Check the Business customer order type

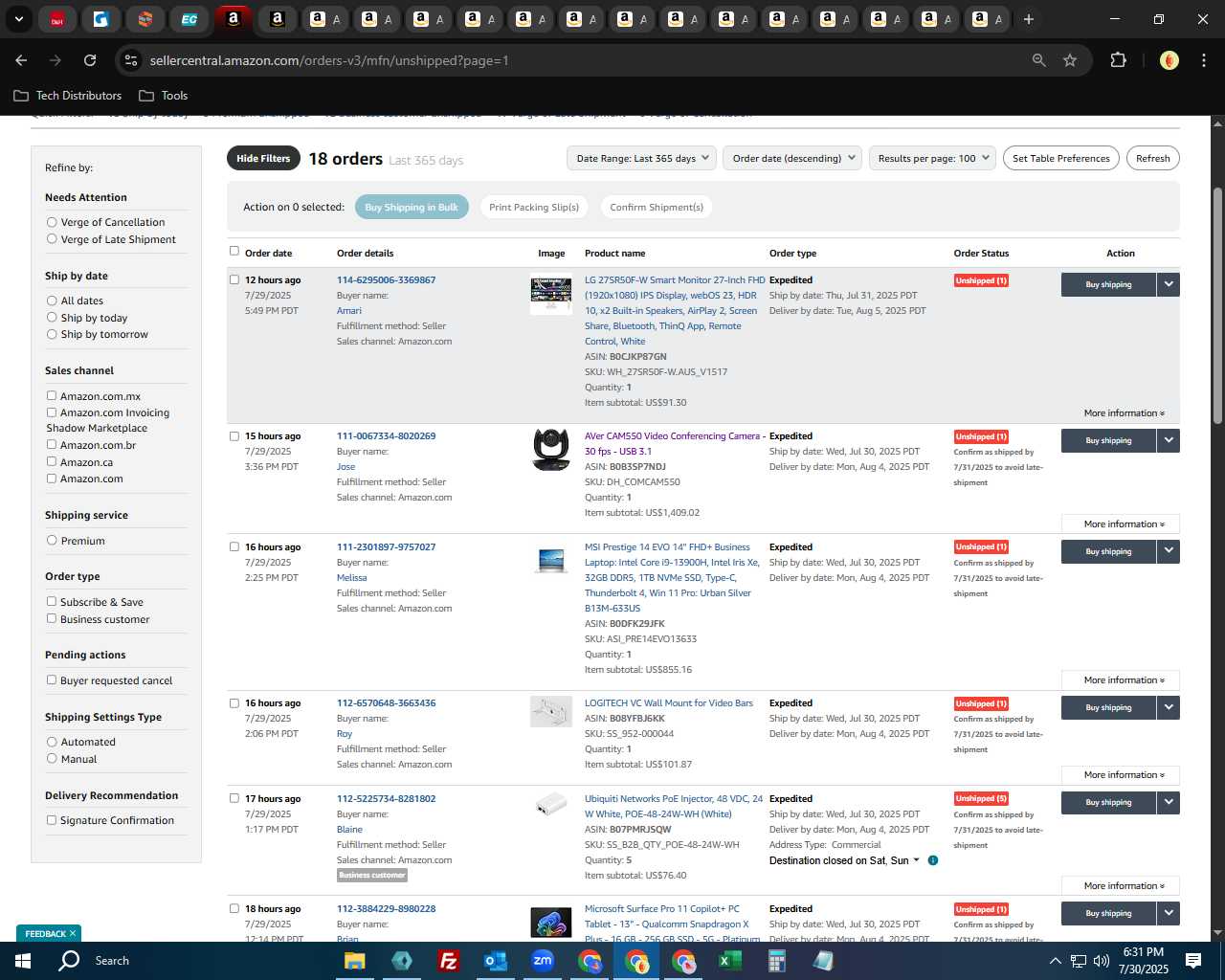(x=52, y=618)
